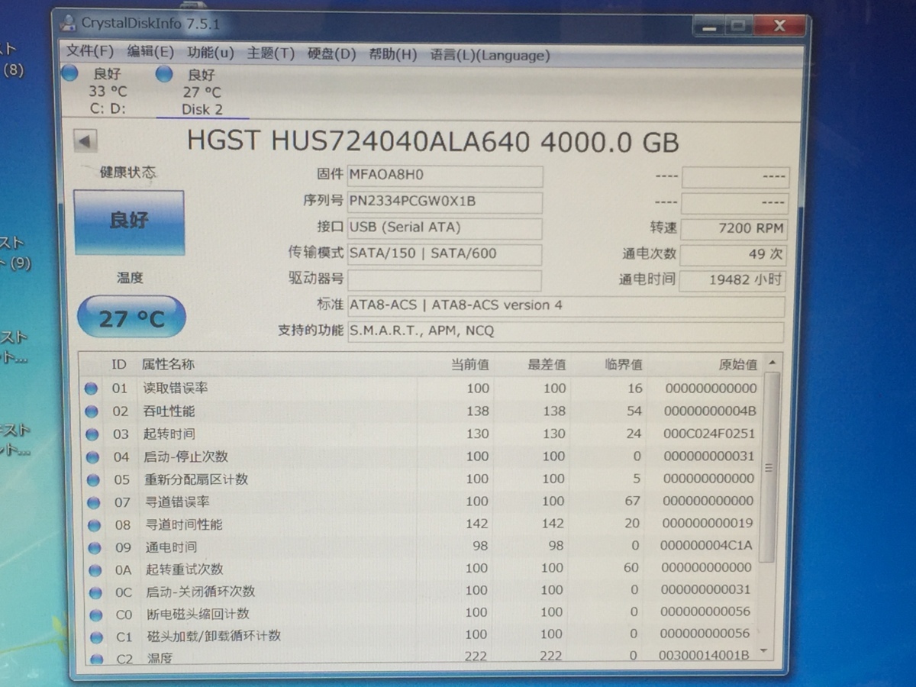This screenshot has width=916, height=687.
Task: Click the empty 驱动器号 field
Action: 444,280
